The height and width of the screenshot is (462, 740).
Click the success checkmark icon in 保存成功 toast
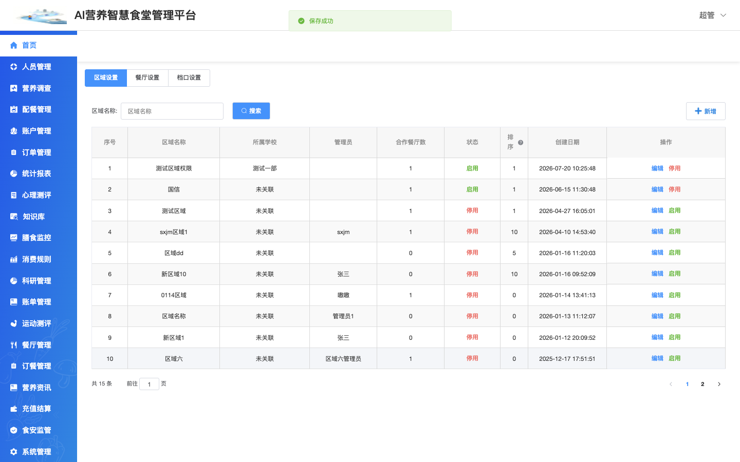301,21
